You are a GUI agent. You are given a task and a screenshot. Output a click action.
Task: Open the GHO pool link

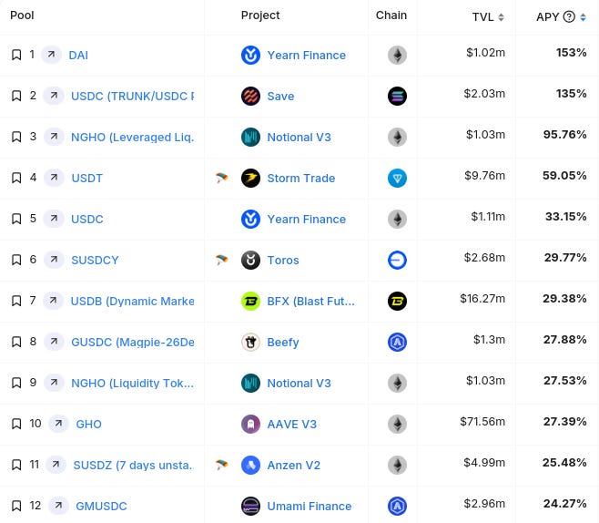88,424
